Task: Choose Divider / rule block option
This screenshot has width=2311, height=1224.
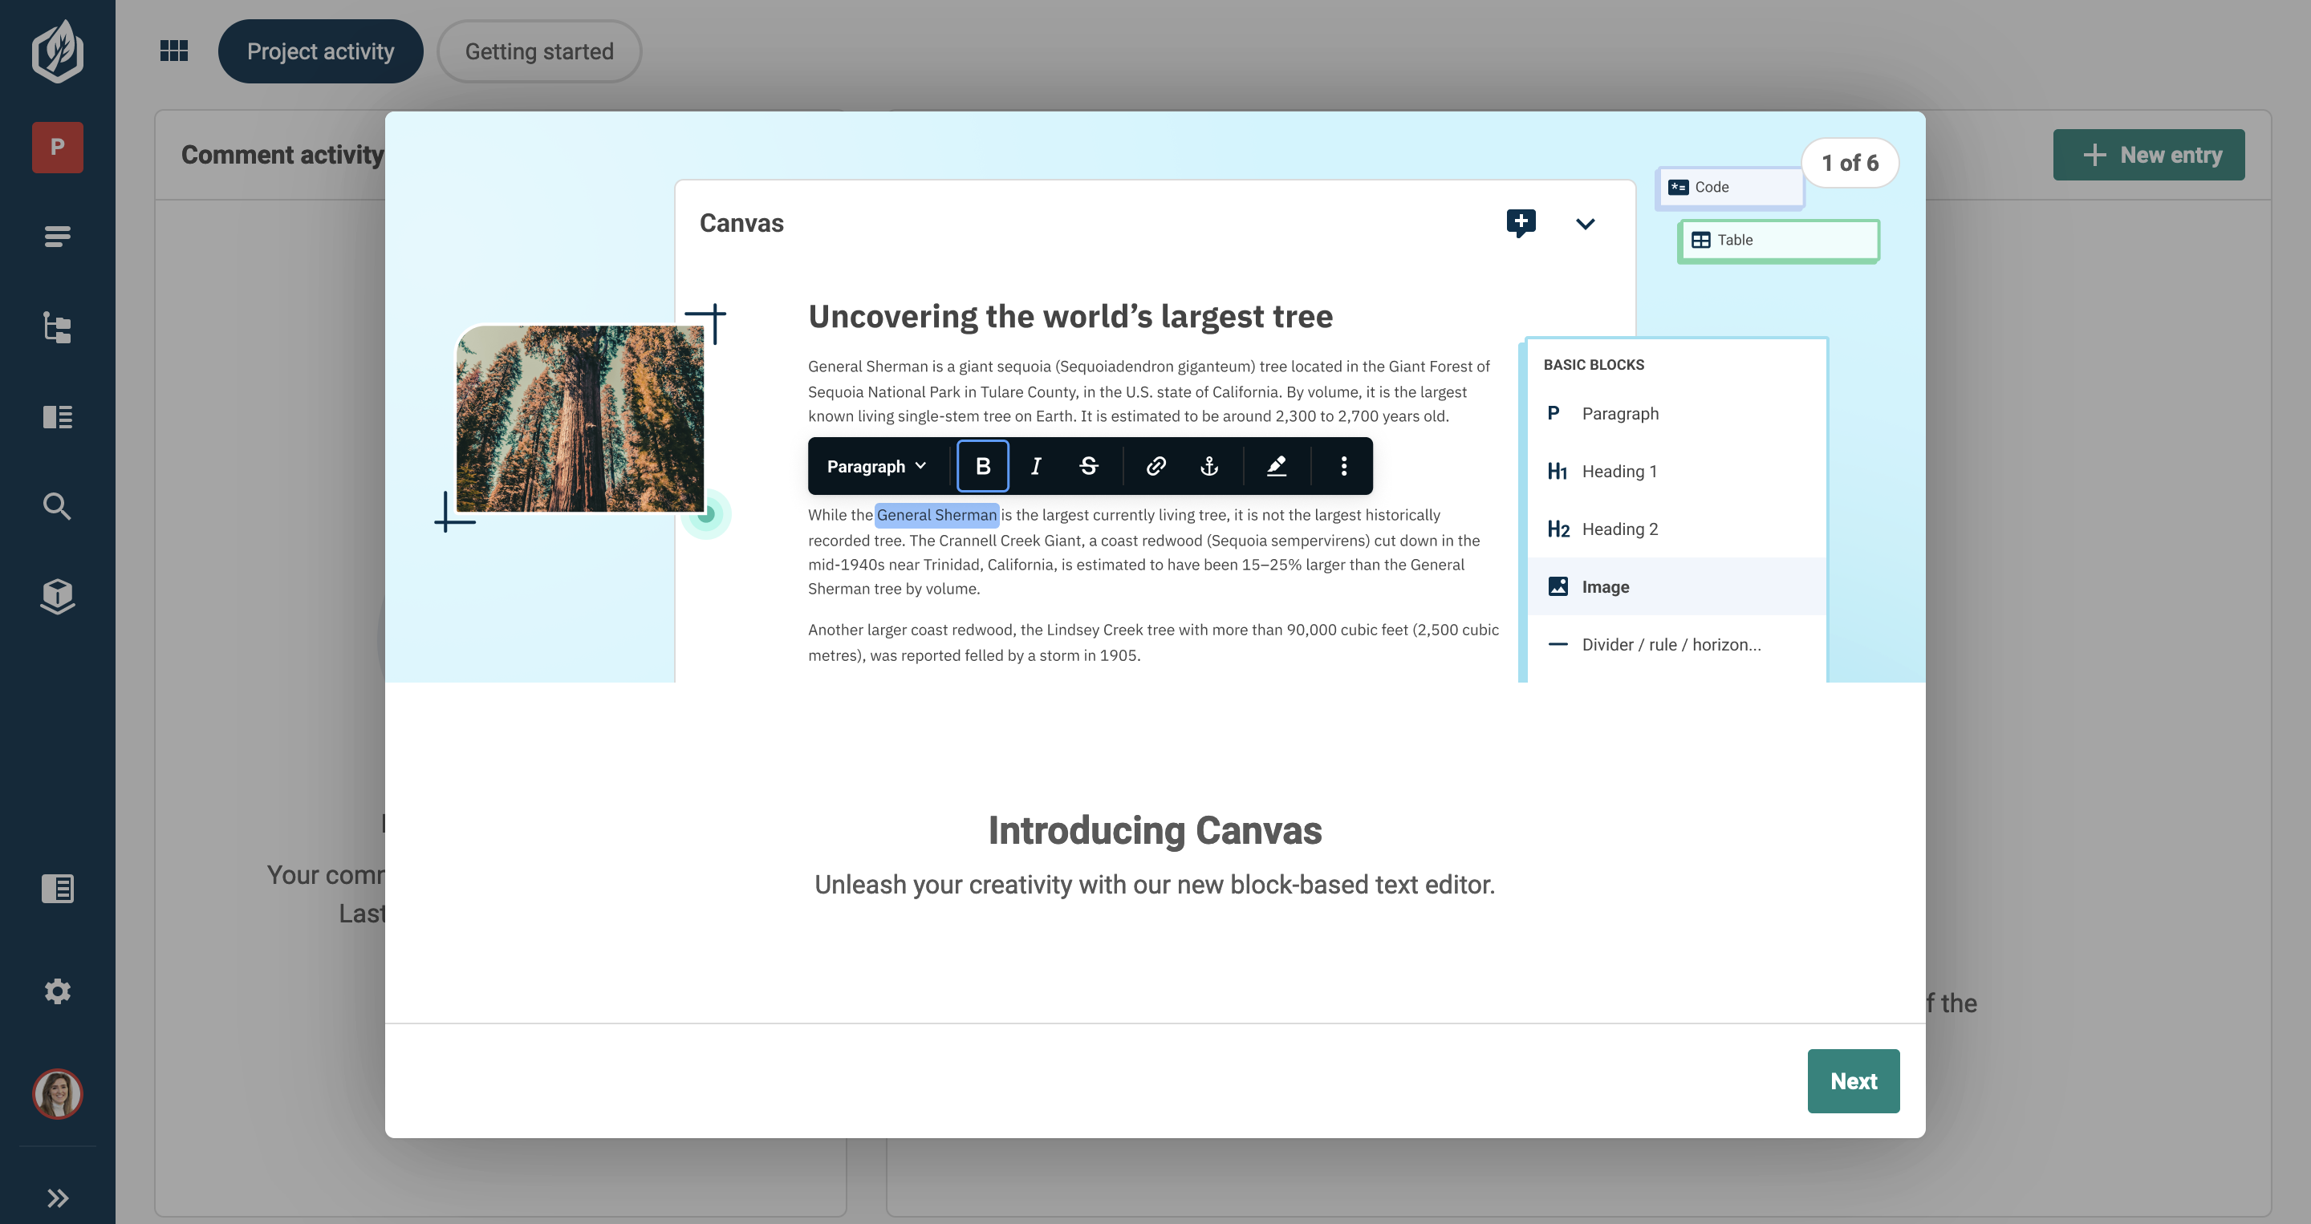Action: pyautogui.click(x=1677, y=644)
